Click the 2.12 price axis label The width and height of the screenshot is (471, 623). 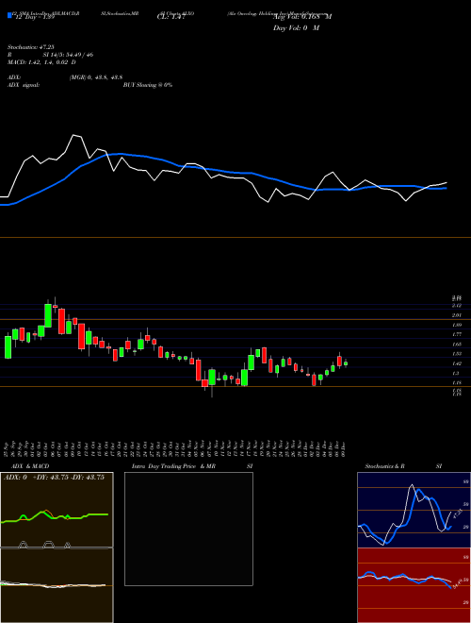tap(457, 305)
